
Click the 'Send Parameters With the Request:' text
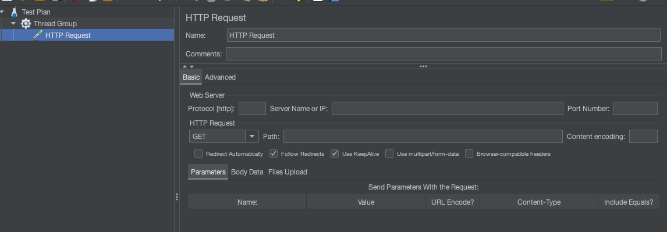(x=424, y=187)
